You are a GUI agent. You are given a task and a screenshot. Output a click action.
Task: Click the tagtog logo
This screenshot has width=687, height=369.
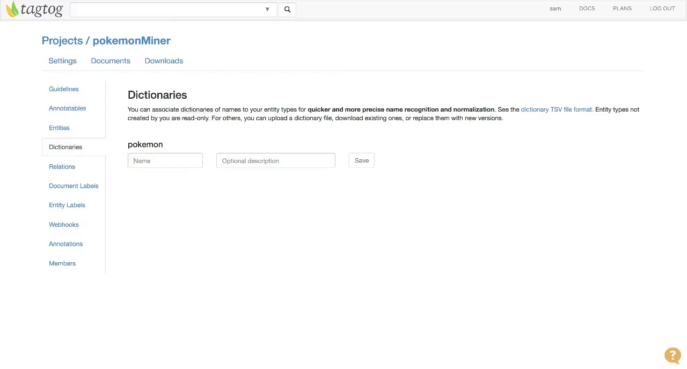pos(34,9)
